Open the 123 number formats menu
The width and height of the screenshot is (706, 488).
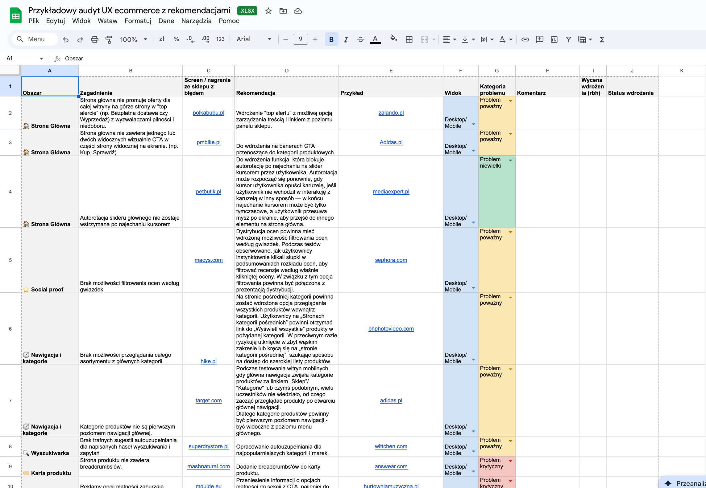point(220,39)
